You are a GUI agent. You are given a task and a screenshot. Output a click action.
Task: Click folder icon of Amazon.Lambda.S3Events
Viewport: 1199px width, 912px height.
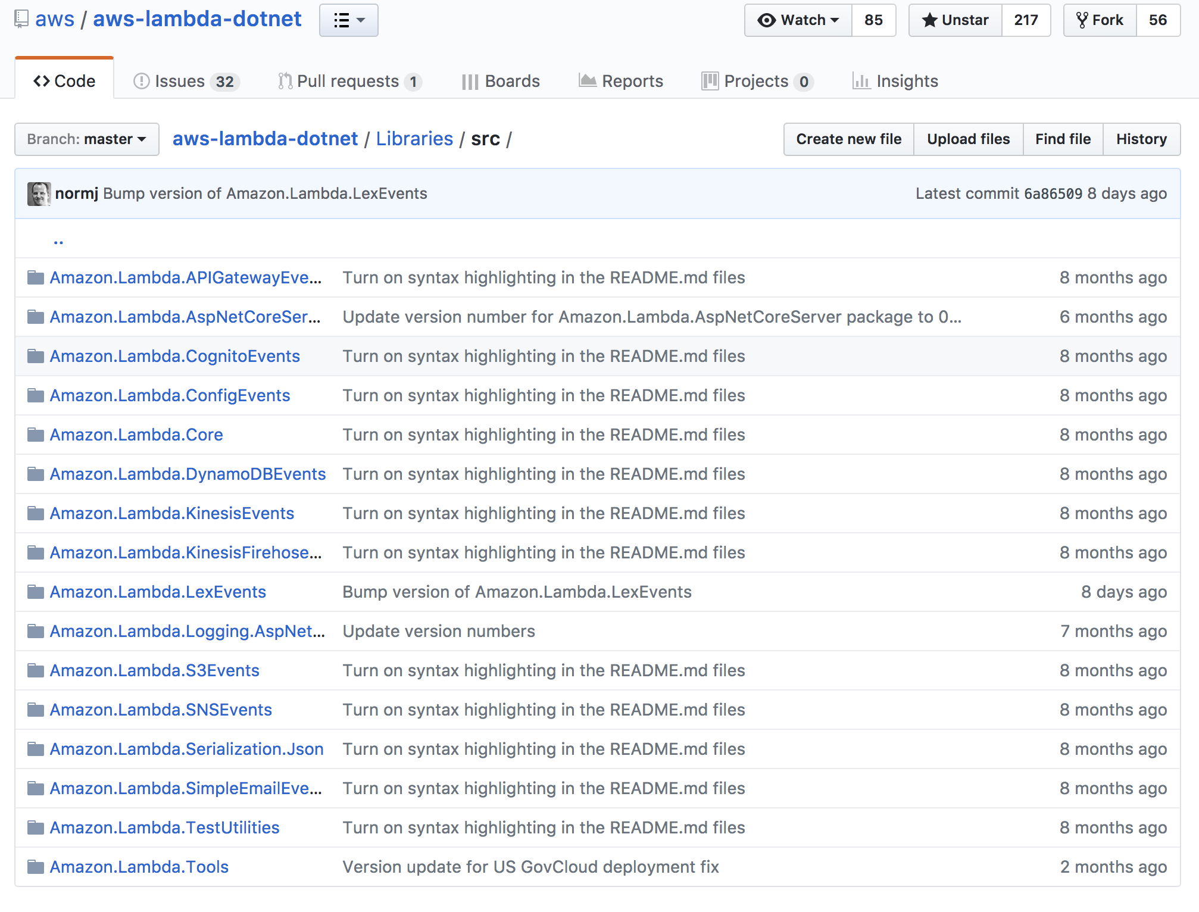click(x=36, y=670)
